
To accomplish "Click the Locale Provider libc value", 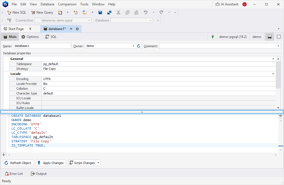I will [x=159, y=84].
